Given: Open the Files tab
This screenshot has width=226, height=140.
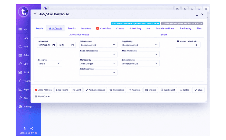Looking at the screenshot, I should coord(199,29).
